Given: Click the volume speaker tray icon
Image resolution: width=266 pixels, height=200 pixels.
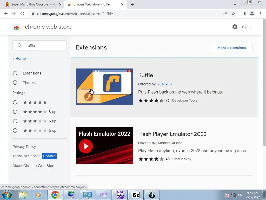Looking at the screenshot, I should click(240, 195).
